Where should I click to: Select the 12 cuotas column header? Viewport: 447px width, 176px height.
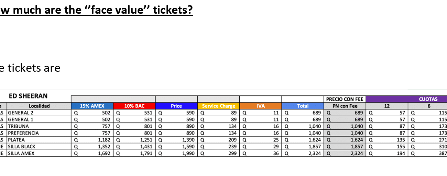point(387,106)
